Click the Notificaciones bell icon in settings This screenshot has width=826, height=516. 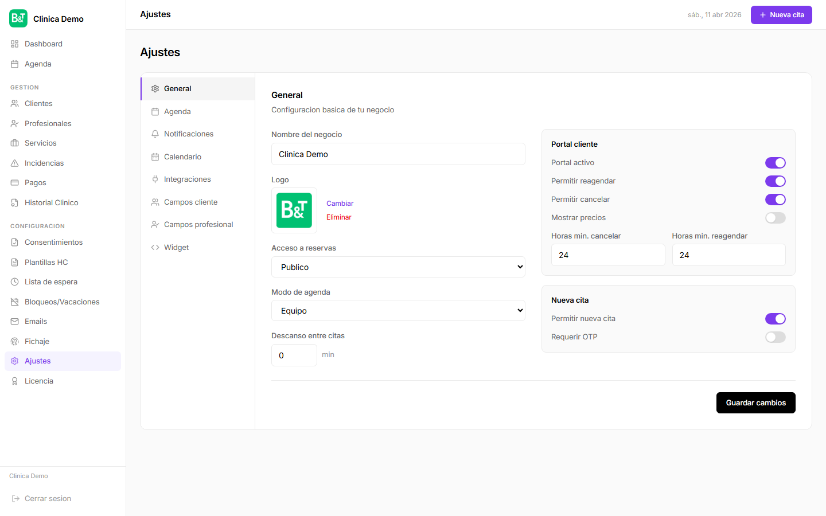coord(155,134)
